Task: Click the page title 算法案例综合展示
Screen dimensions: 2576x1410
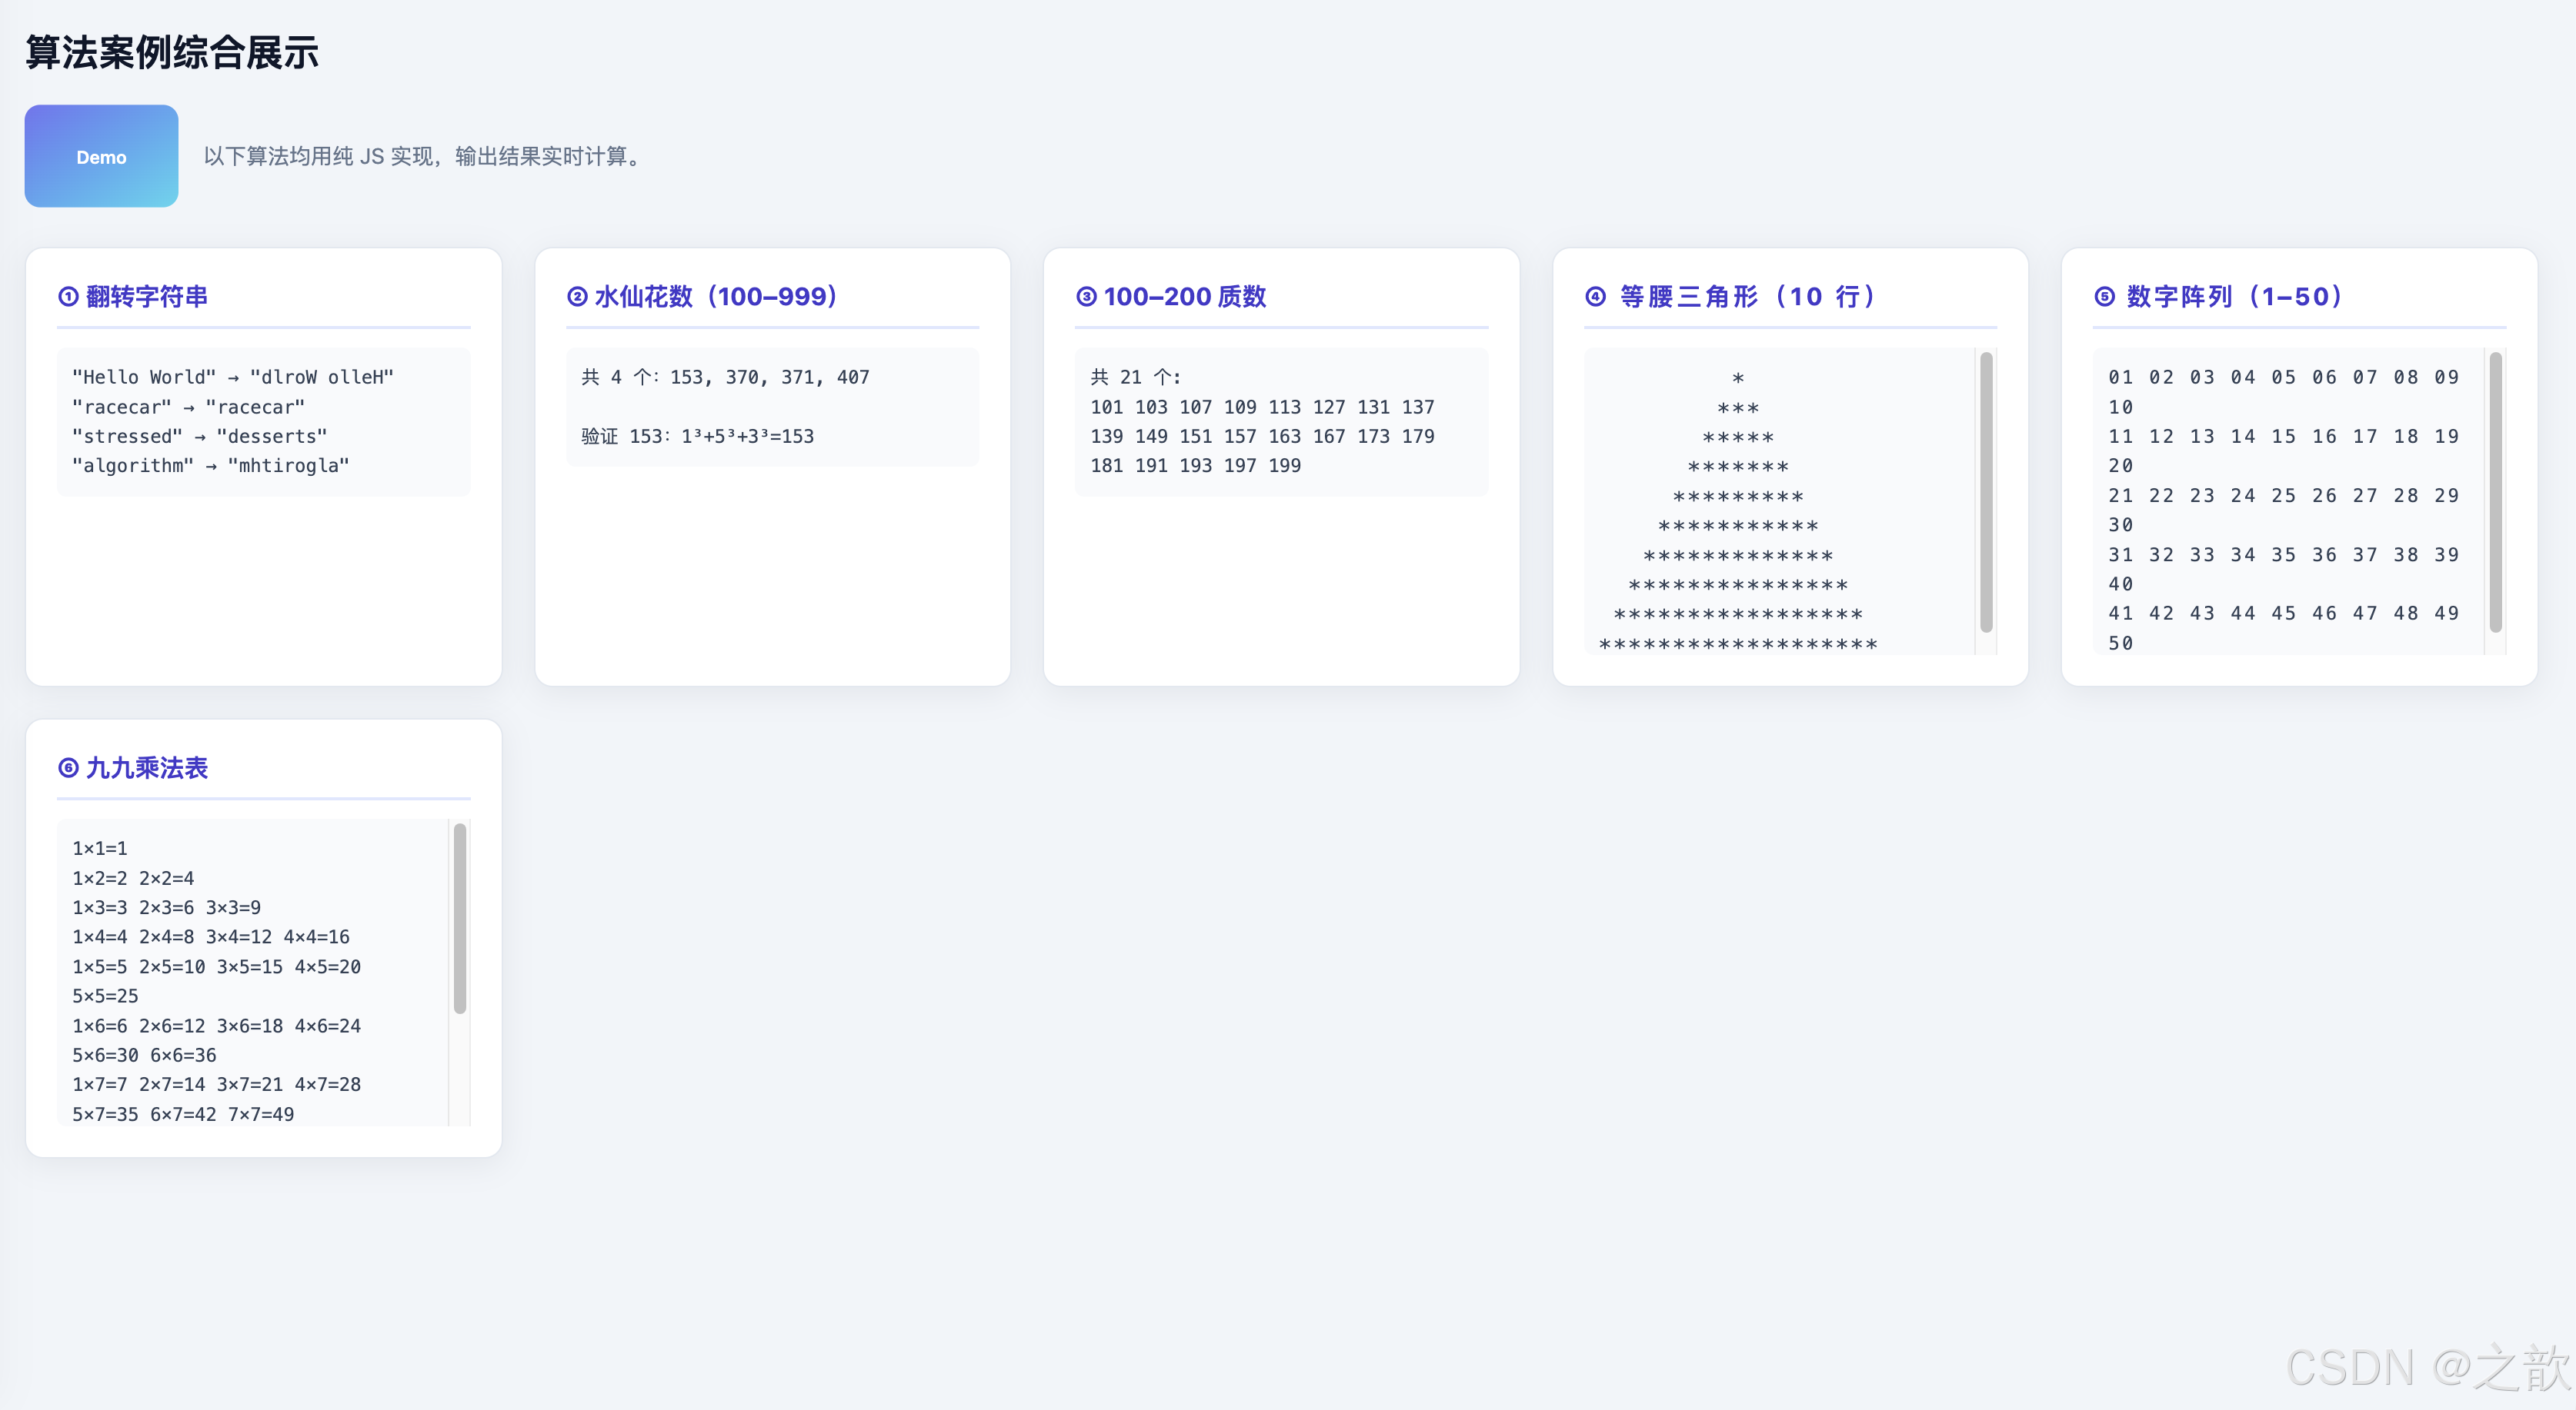Action: click(x=172, y=53)
